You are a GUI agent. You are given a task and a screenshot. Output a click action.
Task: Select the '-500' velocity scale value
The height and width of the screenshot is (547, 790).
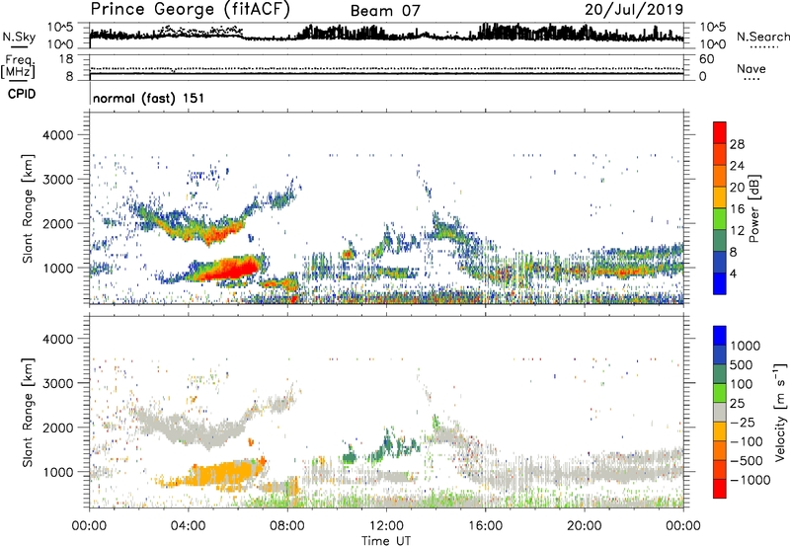pyautogui.click(x=747, y=461)
